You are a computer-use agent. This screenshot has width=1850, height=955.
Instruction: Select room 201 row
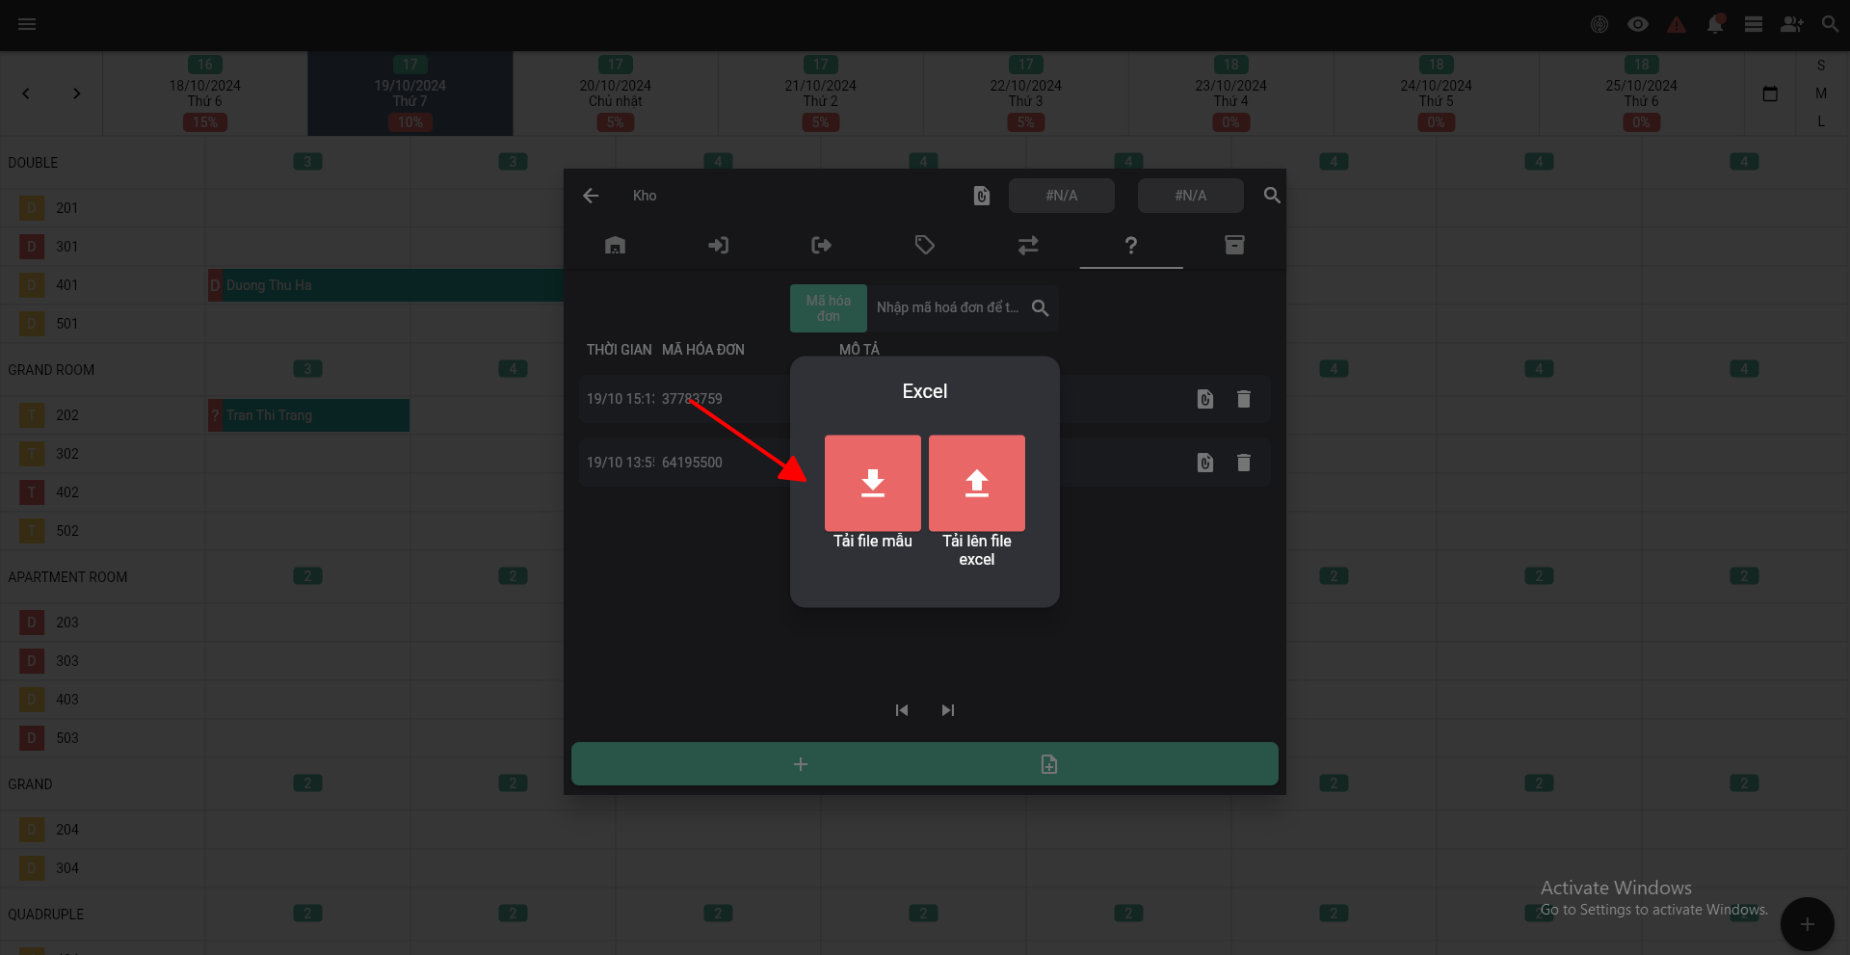point(102,208)
